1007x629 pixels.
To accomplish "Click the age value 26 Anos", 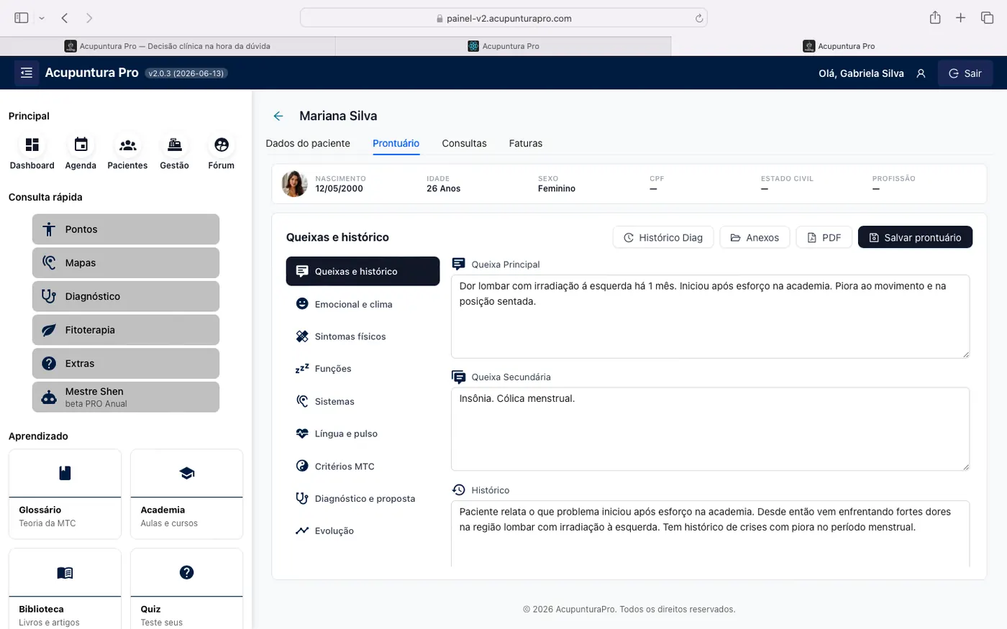I will pos(443,188).
